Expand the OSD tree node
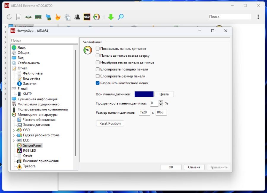This screenshot has height=193, width=267. click(x=14, y=130)
